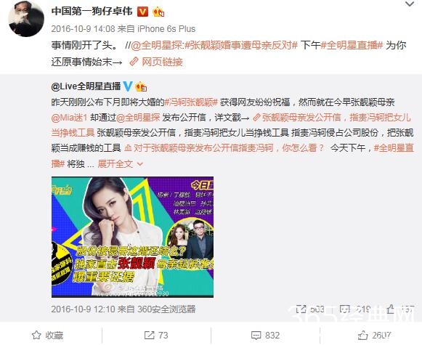Click the orange V verified badge

(142, 12)
